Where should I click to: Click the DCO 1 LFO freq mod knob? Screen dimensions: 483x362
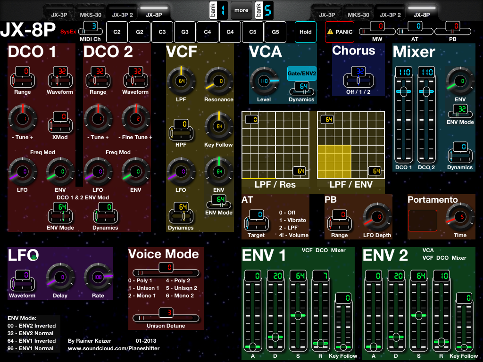(x=23, y=172)
